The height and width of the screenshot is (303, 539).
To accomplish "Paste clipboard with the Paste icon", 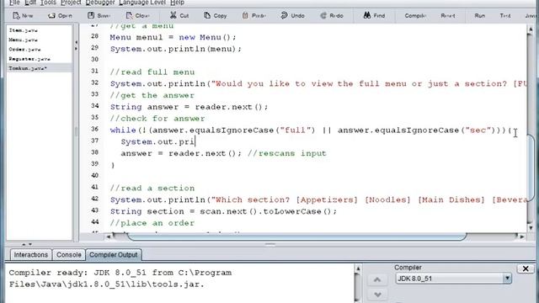I will click(254, 15).
